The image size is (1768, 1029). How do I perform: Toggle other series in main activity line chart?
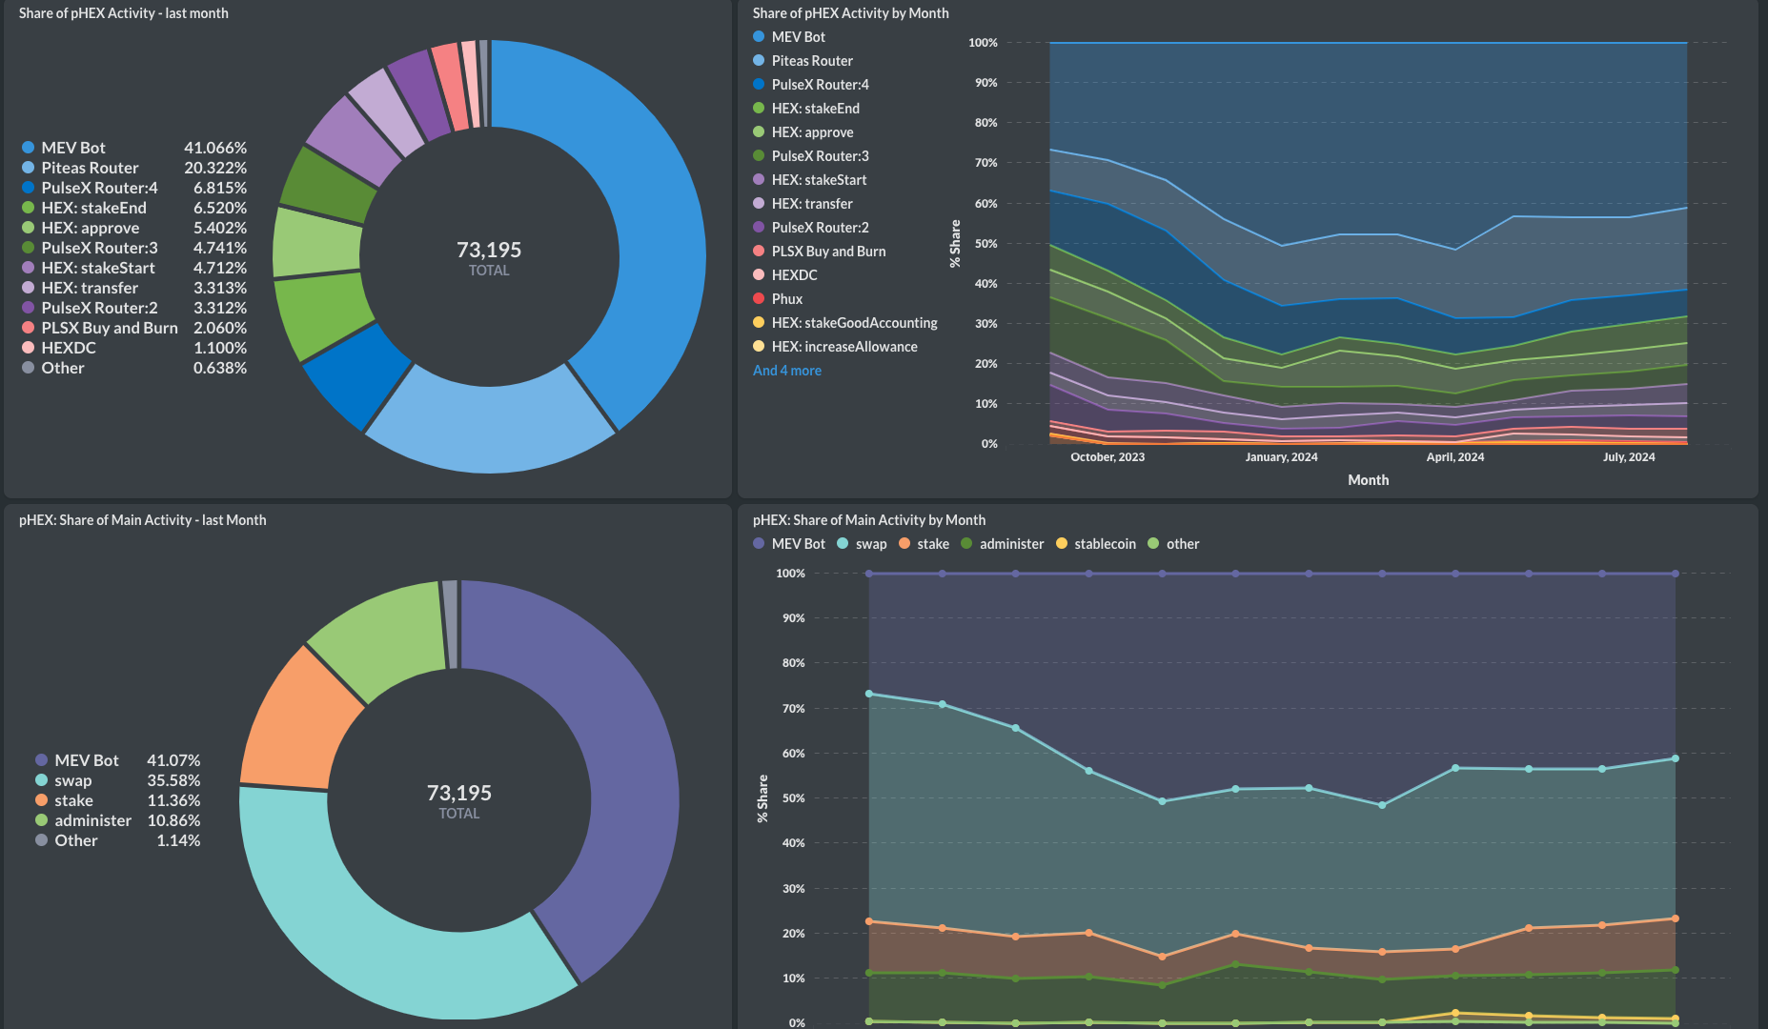click(1173, 544)
